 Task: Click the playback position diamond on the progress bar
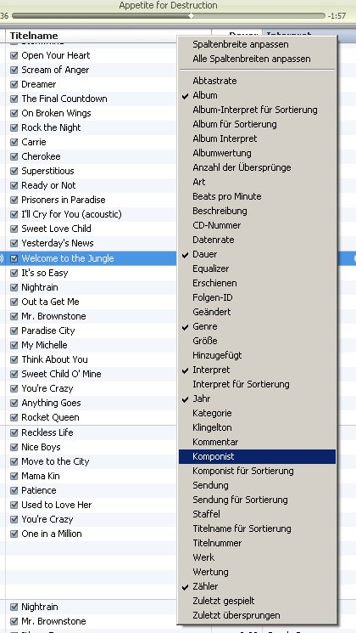[192, 16]
